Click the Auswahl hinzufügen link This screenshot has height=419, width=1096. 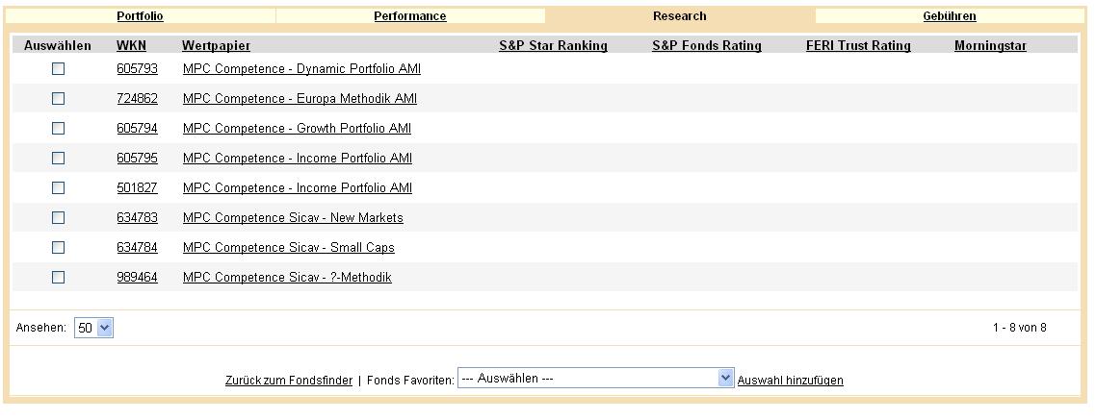790,381
